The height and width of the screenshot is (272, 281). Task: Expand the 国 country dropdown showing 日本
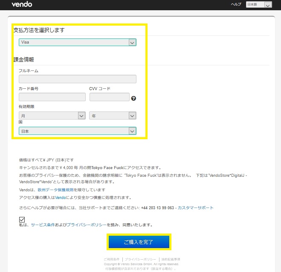(77, 131)
